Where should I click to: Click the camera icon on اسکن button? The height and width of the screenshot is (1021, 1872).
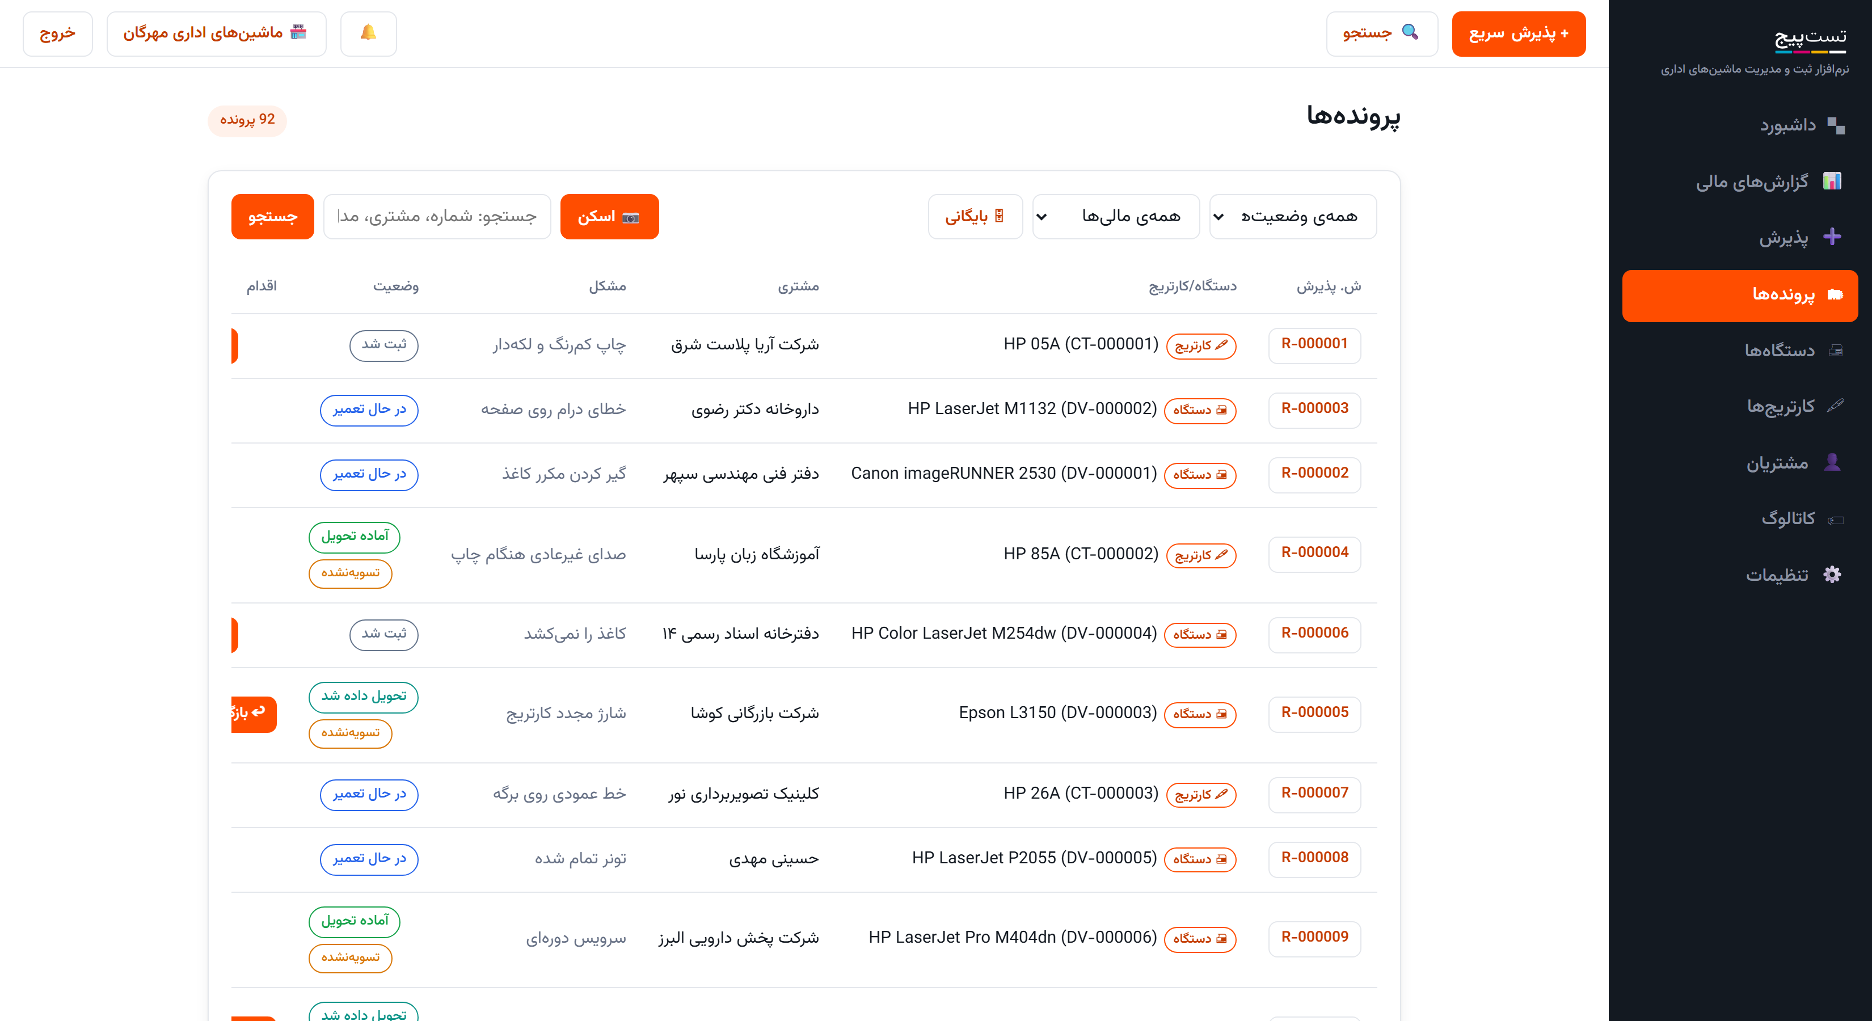pos(631,217)
